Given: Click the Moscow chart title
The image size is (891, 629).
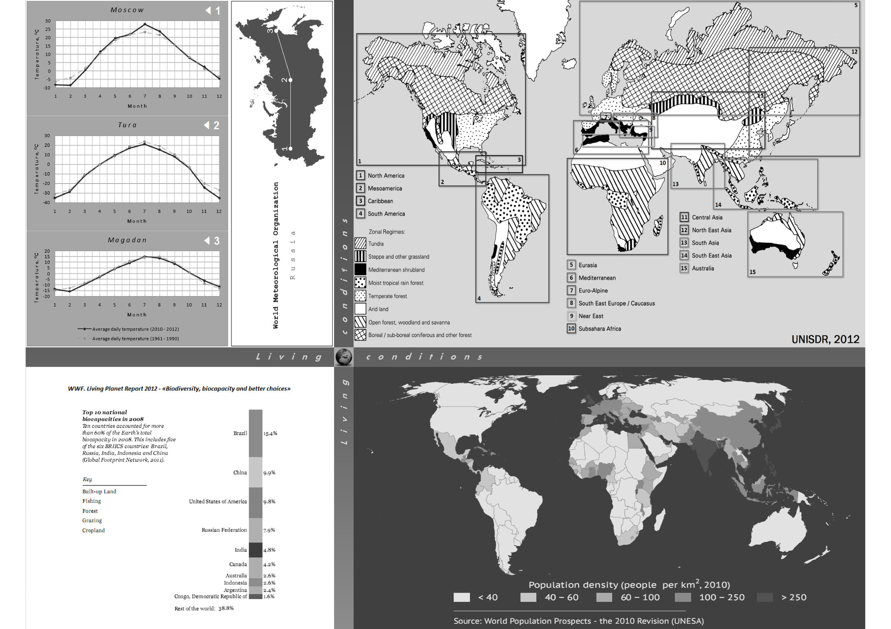Looking at the screenshot, I should [127, 10].
